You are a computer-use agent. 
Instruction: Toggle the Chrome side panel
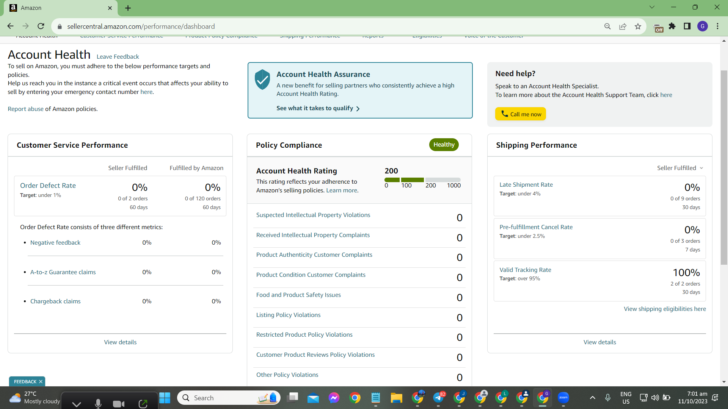tap(687, 26)
